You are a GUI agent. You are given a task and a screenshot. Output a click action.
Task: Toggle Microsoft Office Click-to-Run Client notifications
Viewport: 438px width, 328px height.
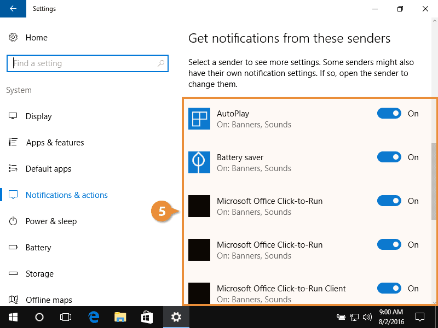click(x=389, y=288)
